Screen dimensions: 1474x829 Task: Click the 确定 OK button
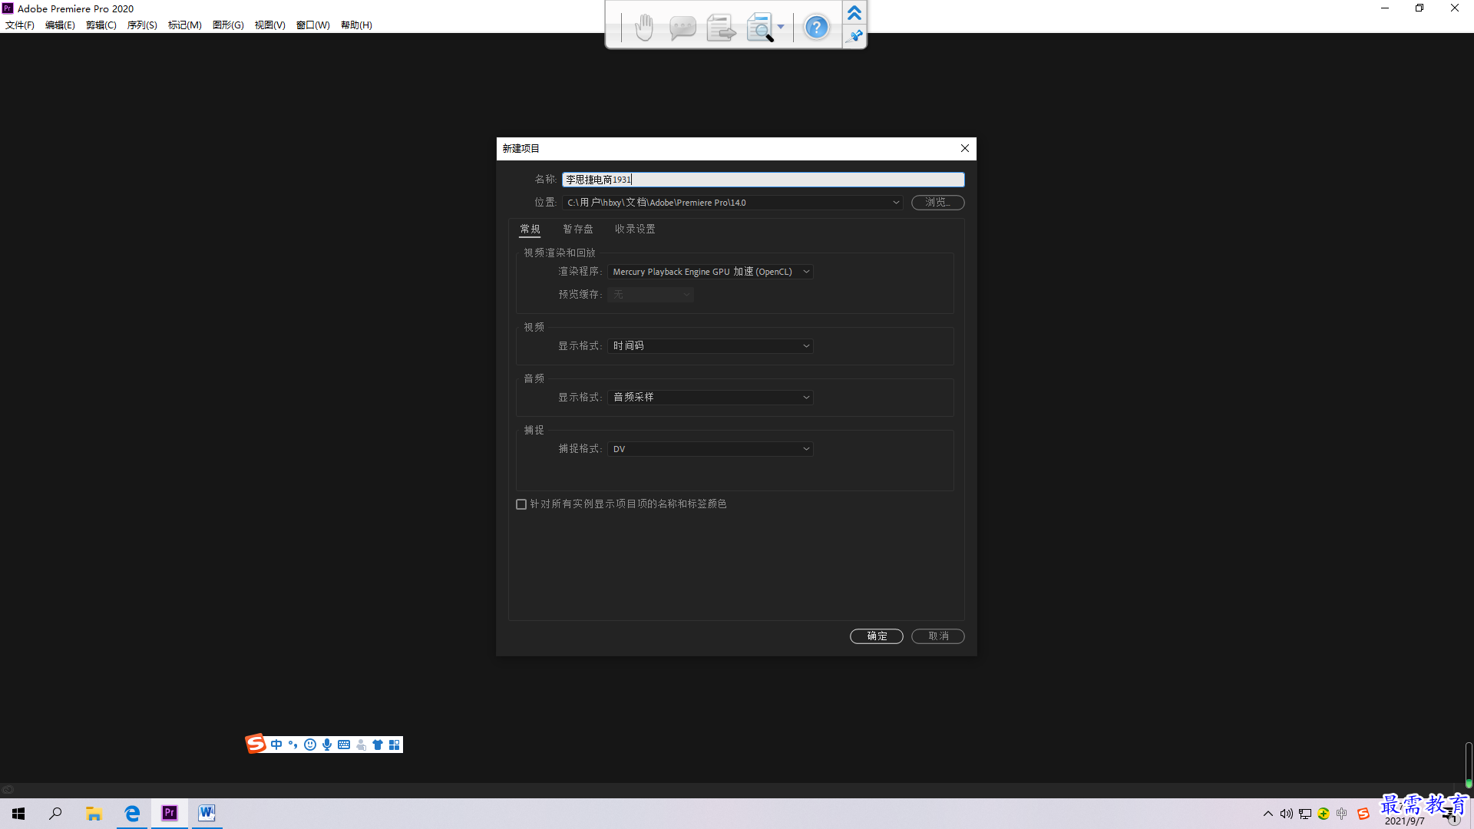(x=877, y=636)
